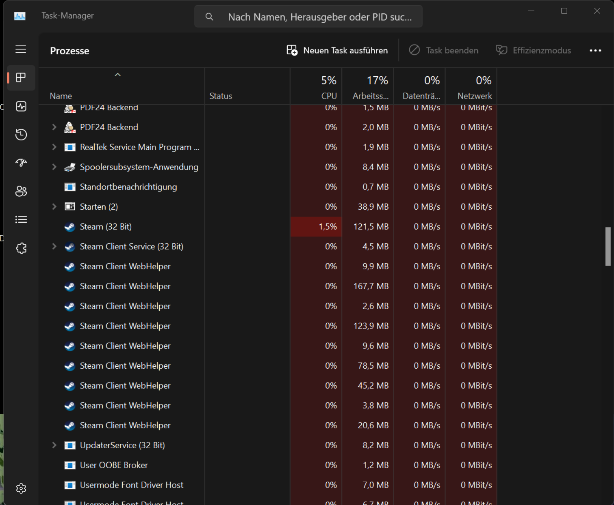Click the Steam (32 Bit) process icon
This screenshot has width=614, height=505.
point(70,227)
